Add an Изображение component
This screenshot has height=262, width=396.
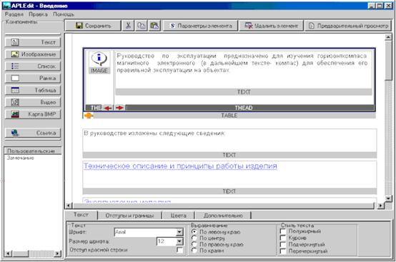[x=33, y=54]
